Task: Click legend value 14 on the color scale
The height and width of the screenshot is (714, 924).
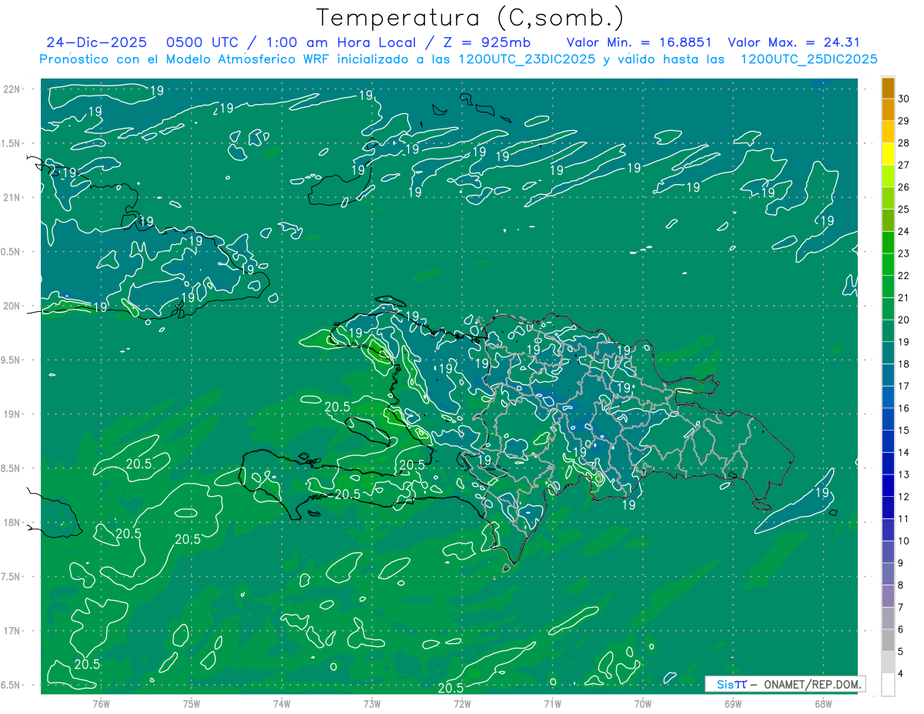Action: click(x=904, y=452)
